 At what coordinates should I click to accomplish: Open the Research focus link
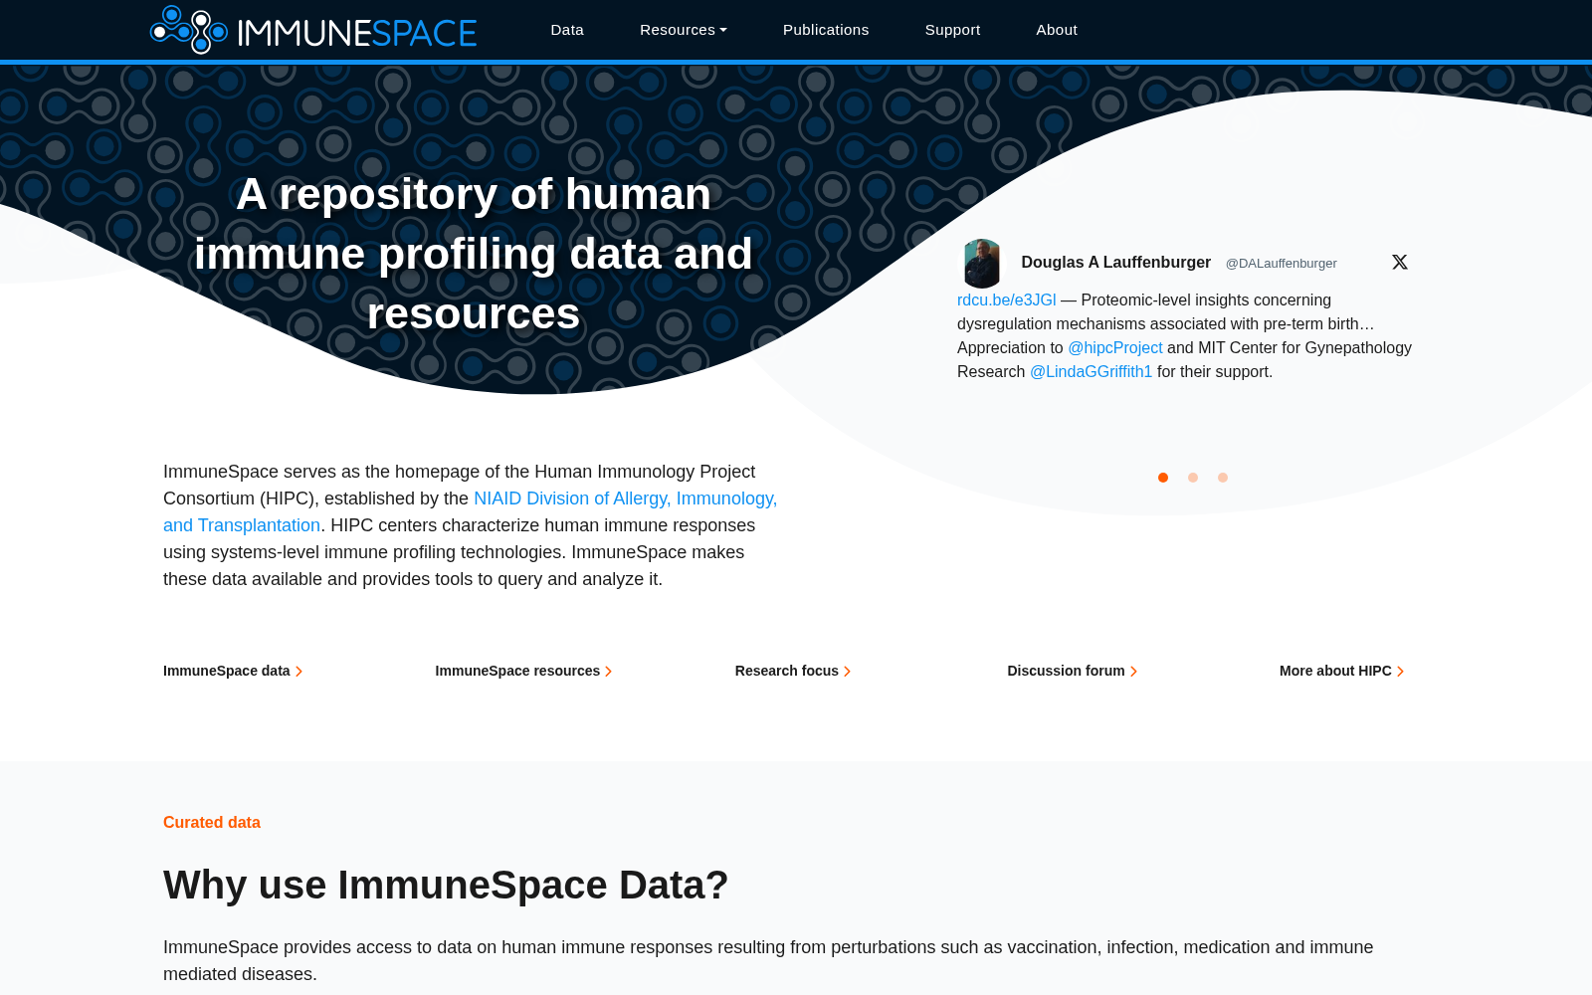793,671
